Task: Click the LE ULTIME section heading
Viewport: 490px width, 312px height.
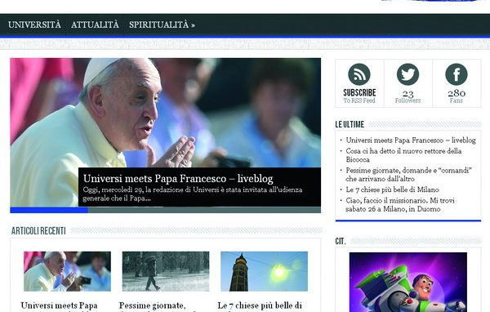Action: [350, 124]
